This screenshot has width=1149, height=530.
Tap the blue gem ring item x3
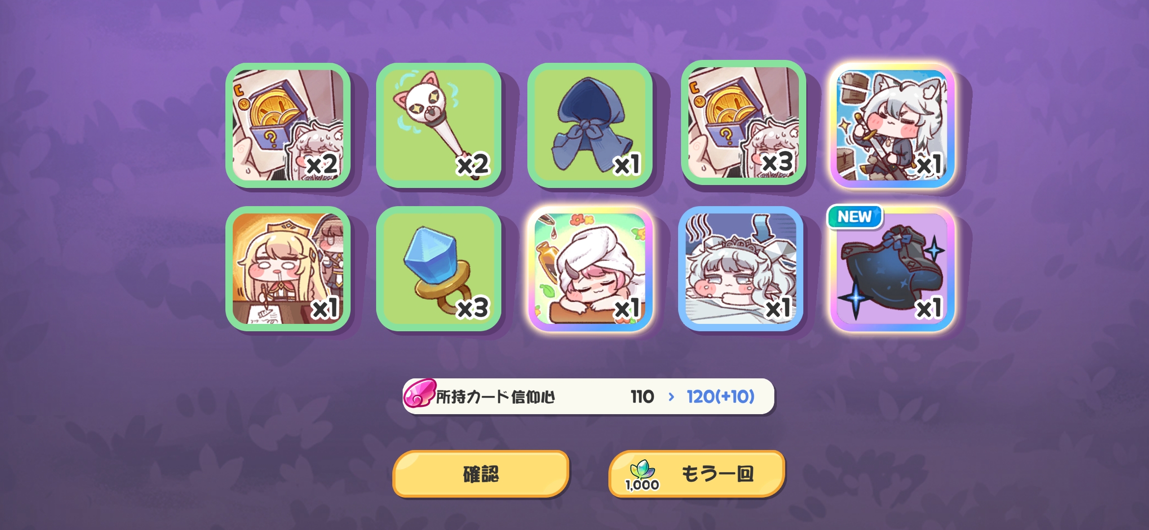pyautogui.click(x=438, y=268)
